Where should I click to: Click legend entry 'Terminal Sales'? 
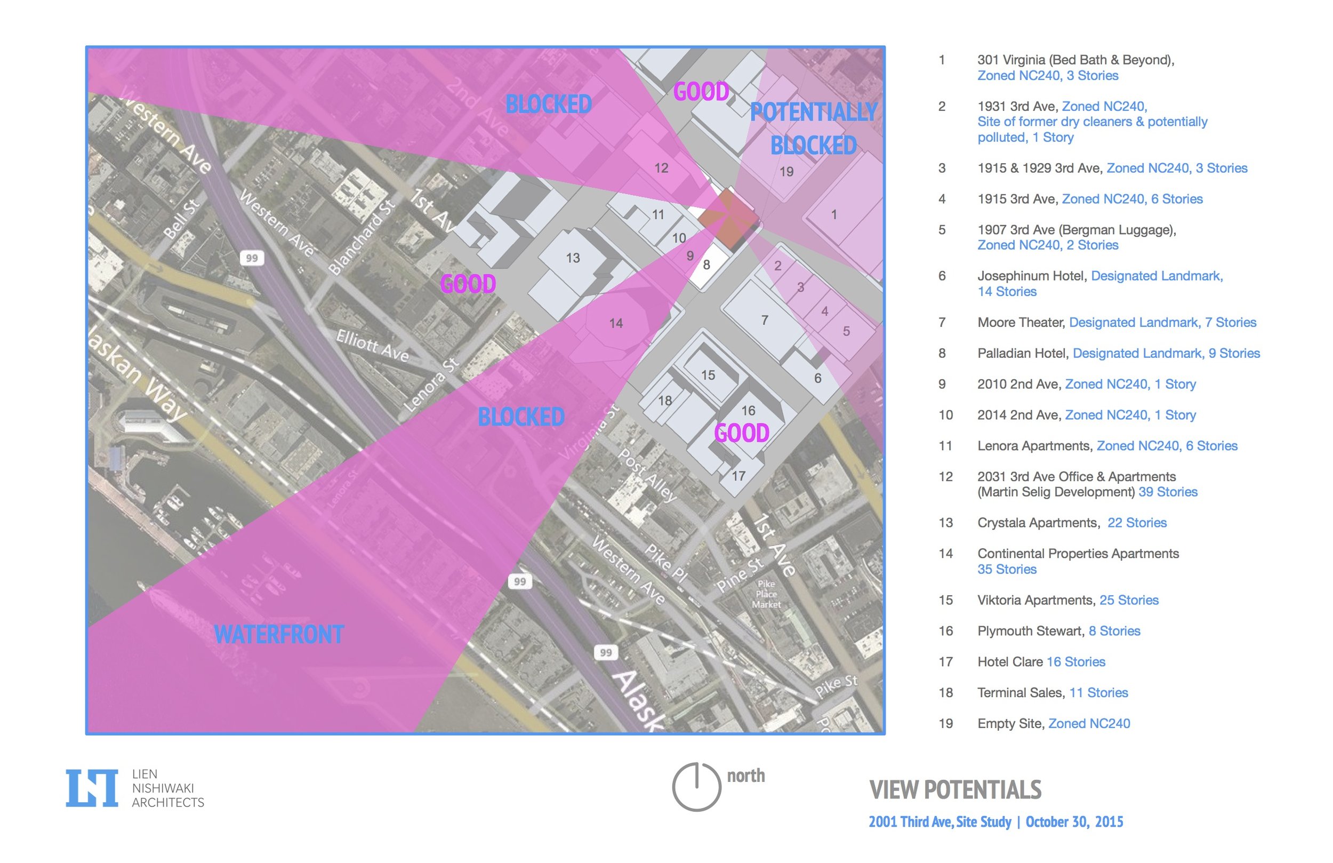coord(1021,693)
